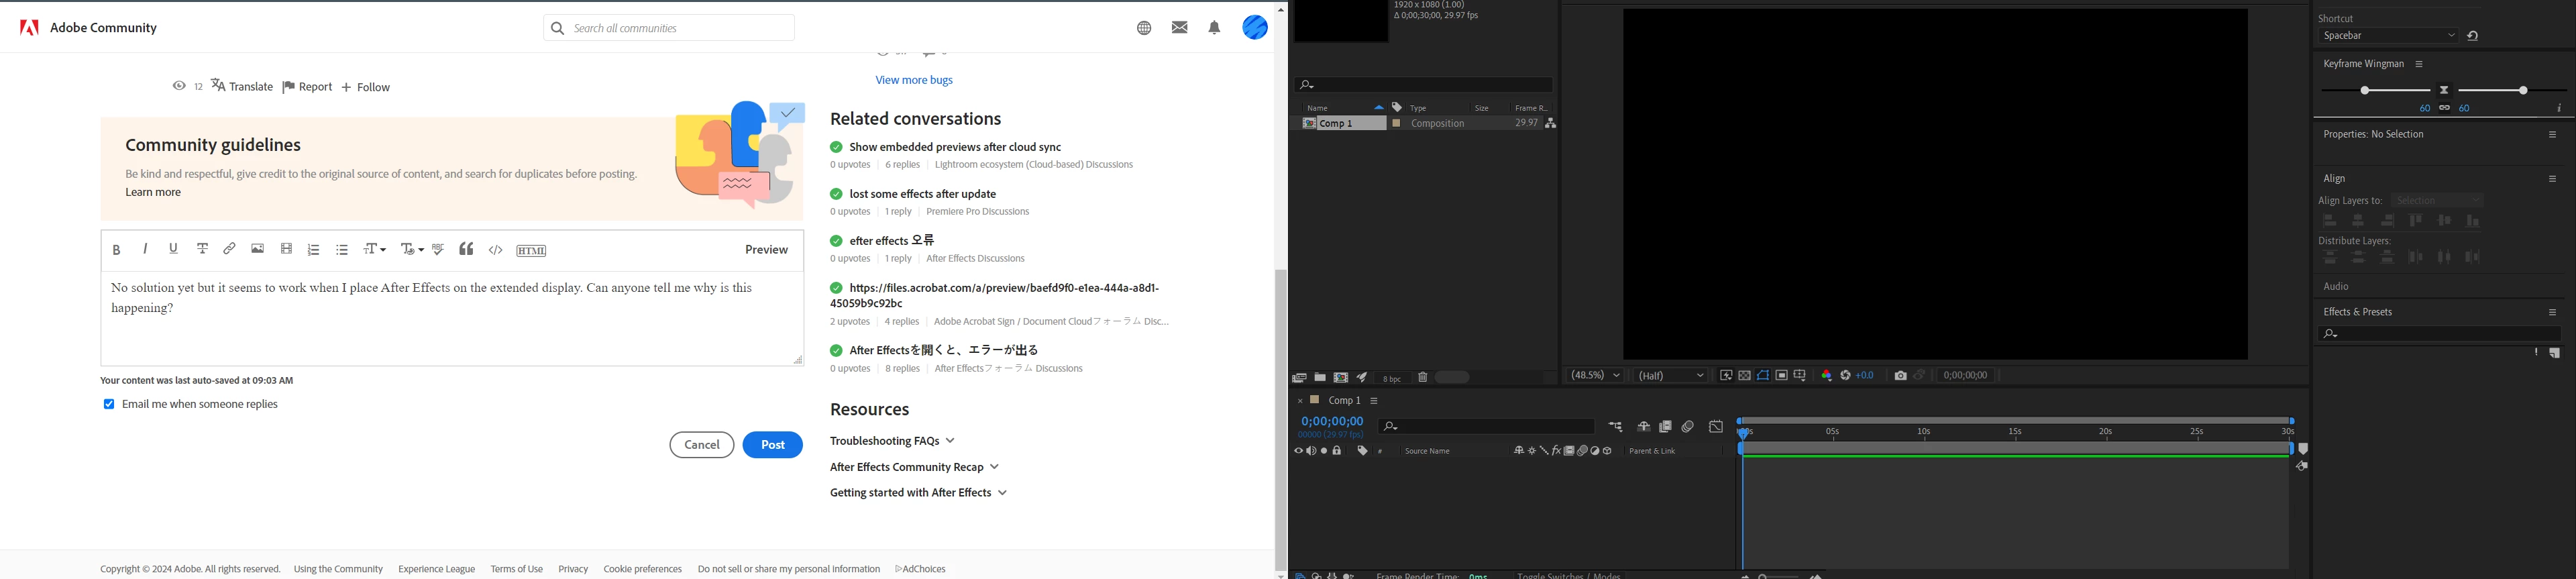Open the Composition Mini-Flowchart in the timeline
2576x579 pixels.
click(1616, 427)
